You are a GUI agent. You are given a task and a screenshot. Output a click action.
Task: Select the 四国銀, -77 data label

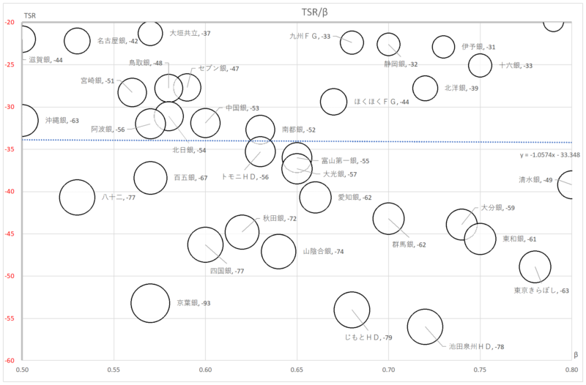click(x=227, y=271)
